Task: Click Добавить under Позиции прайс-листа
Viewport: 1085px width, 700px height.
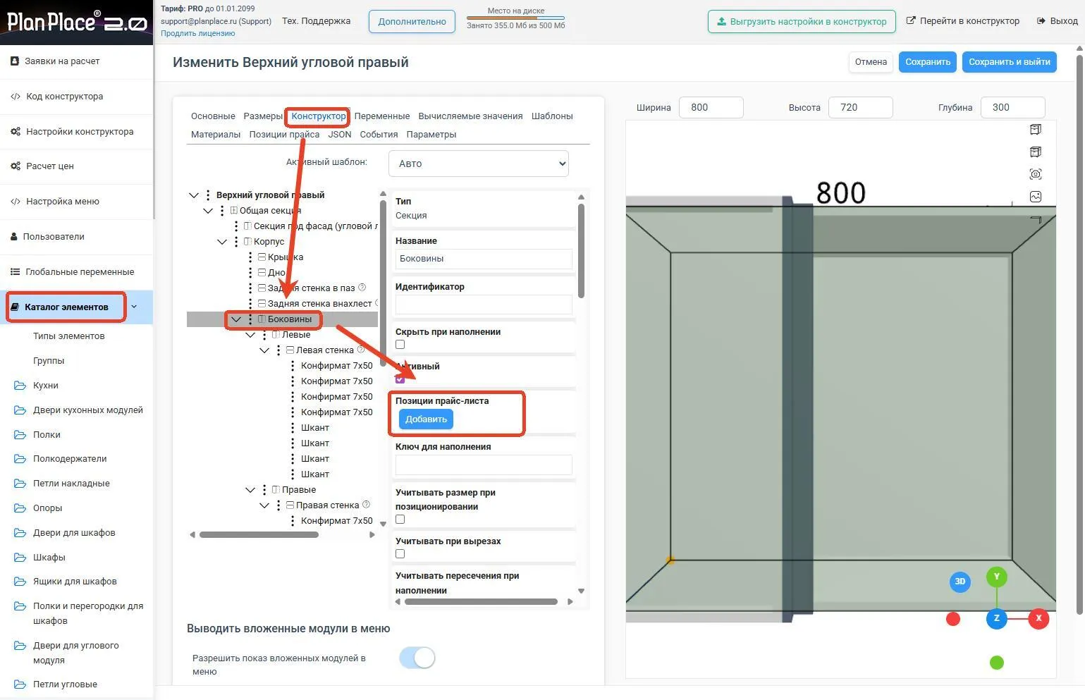Action: point(426,419)
